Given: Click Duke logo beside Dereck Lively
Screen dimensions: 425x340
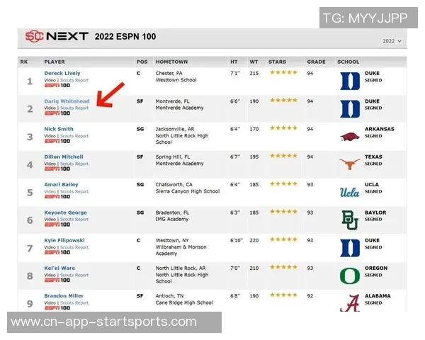Looking at the screenshot, I should tap(350, 81).
